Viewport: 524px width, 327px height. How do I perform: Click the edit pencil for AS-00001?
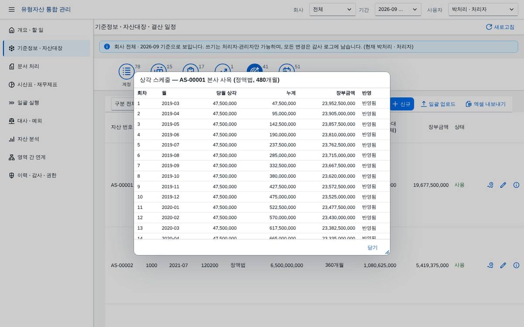click(x=503, y=185)
